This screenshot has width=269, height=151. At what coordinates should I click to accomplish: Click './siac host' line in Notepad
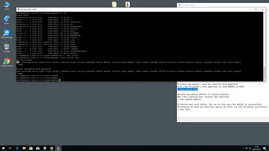(184, 109)
